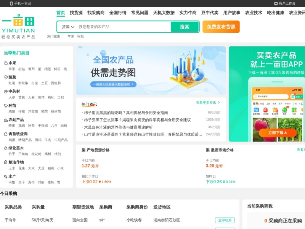Open the 货源 search type dropdown
The height and width of the screenshot is (229, 305).
(68, 27)
